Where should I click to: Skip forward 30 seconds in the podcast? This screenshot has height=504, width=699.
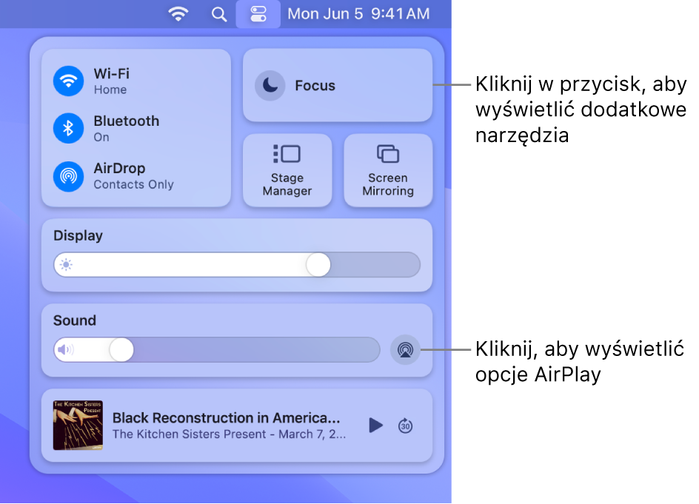tap(405, 424)
